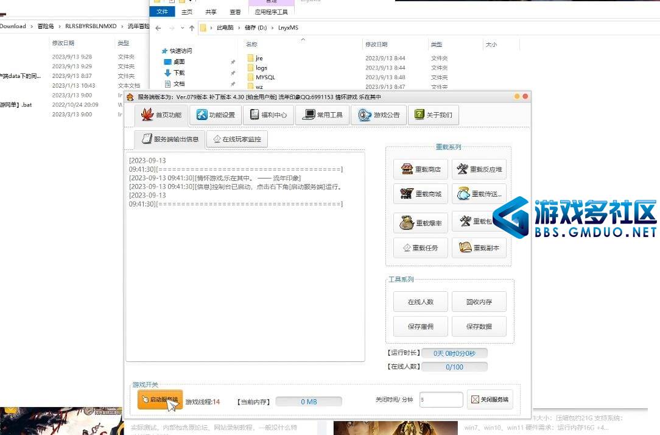Click the 重载商城 button
Screen dimensions: 660x435
pos(421,194)
